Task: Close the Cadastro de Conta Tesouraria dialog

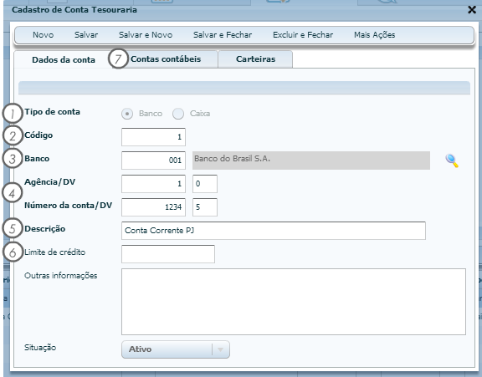Action: pos(472,10)
